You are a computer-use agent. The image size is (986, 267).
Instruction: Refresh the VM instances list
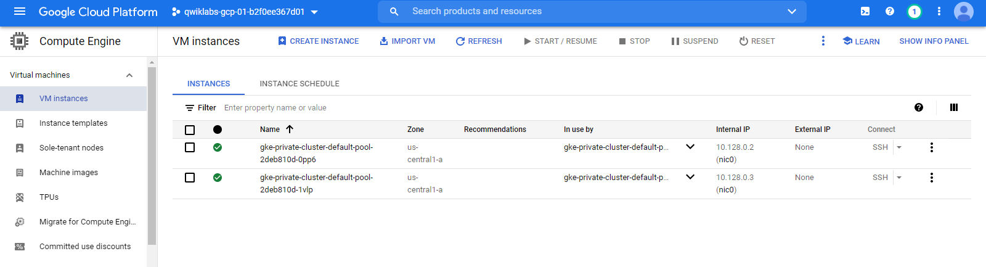point(479,41)
